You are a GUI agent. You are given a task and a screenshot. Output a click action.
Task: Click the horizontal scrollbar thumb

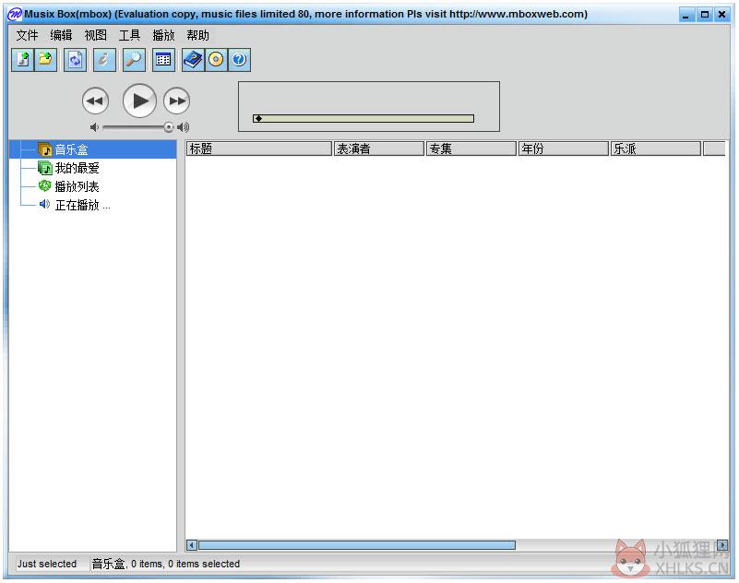[x=357, y=545]
